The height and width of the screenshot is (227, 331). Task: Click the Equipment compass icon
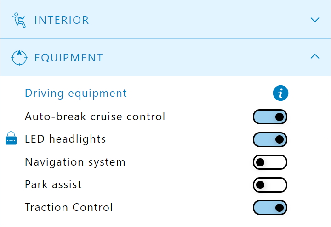19,57
